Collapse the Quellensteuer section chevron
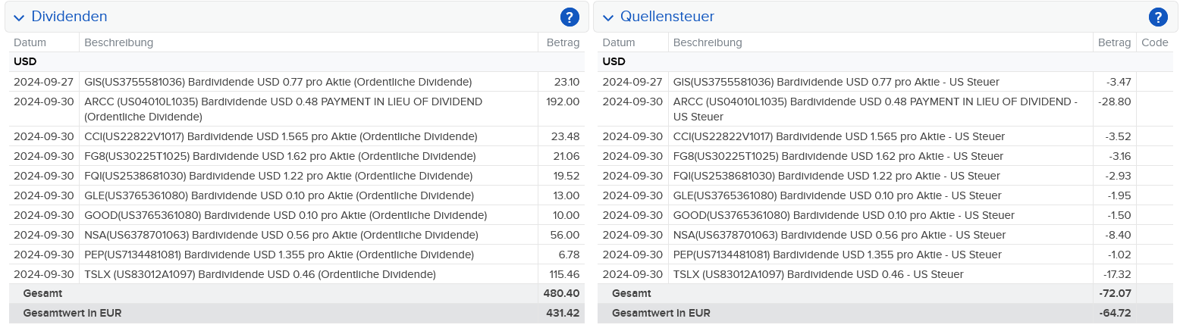Screen dimensions: 1180x328 [x=607, y=17]
